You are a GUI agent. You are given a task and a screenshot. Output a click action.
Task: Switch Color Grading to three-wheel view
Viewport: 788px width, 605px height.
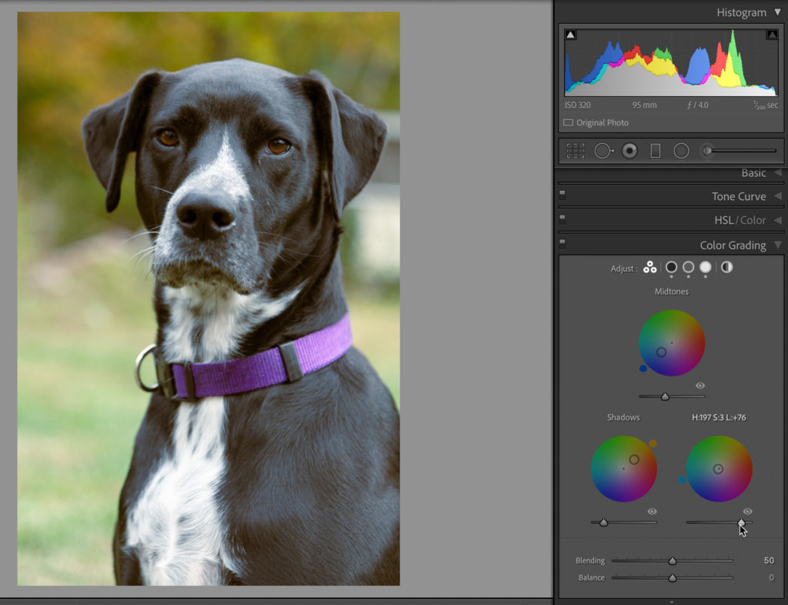650,267
